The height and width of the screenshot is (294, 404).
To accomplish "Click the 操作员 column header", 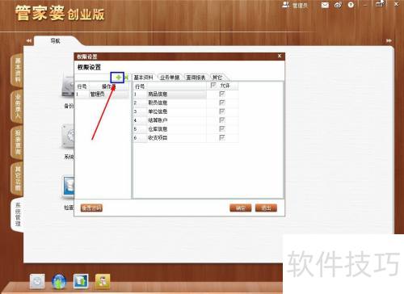I will point(109,86).
